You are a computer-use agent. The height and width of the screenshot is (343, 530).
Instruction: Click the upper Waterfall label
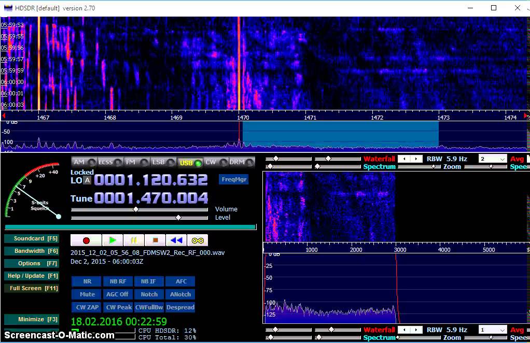379,159
